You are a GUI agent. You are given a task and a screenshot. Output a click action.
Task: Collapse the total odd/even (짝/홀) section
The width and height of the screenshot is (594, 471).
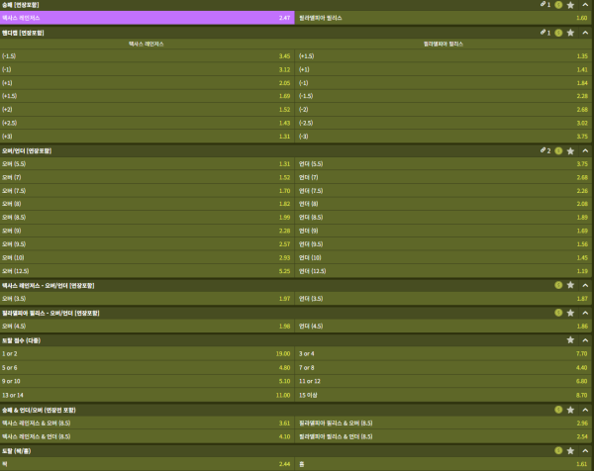[x=585, y=450]
